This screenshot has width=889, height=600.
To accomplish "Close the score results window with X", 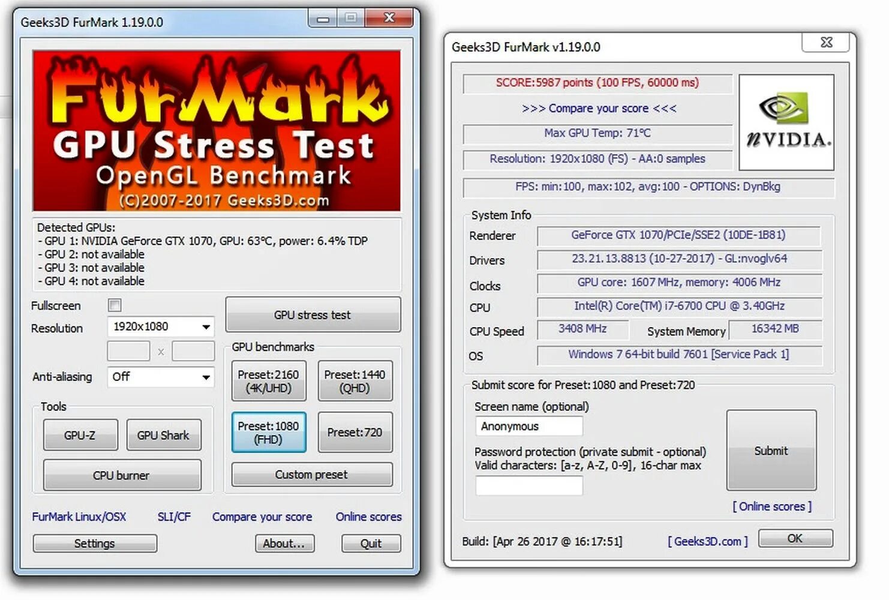I will 826,42.
